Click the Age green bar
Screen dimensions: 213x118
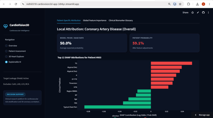(140, 99)
